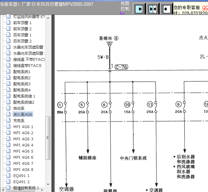Open MPI 4G6 6 diagram

pos(23,157)
